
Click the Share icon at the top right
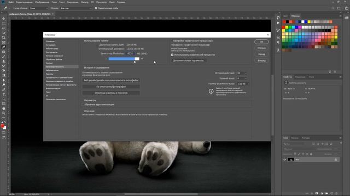(x=347, y=8)
